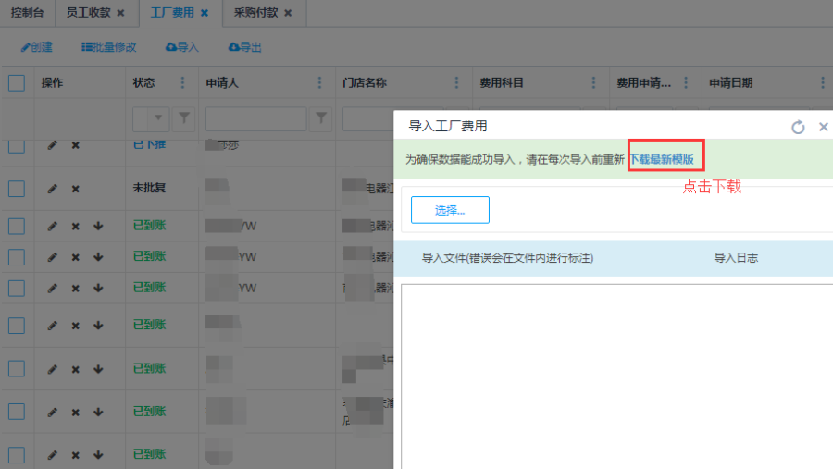This screenshot has height=469, width=833.
Task: Click the down arrow in the first 已到账 row
Action: coord(98,227)
